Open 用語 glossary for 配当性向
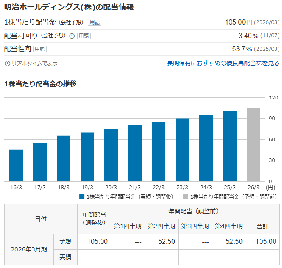This screenshot has height=268, width=282. (x=40, y=49)
